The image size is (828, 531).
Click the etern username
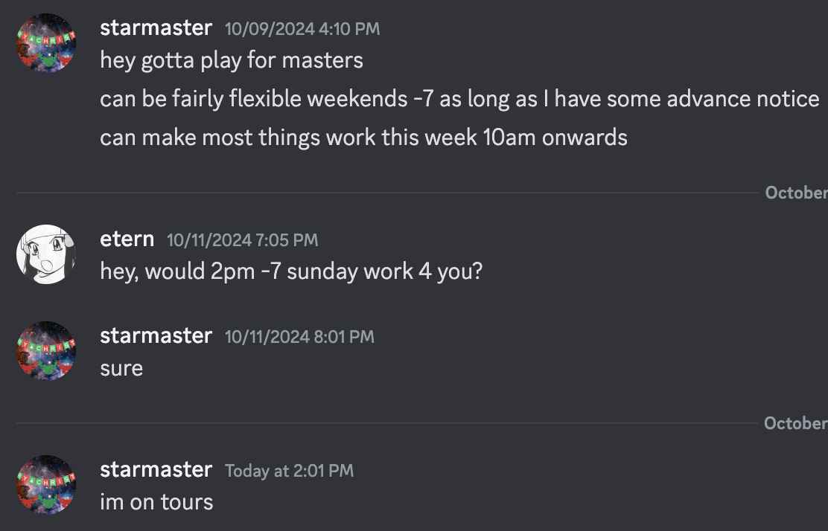127,239
